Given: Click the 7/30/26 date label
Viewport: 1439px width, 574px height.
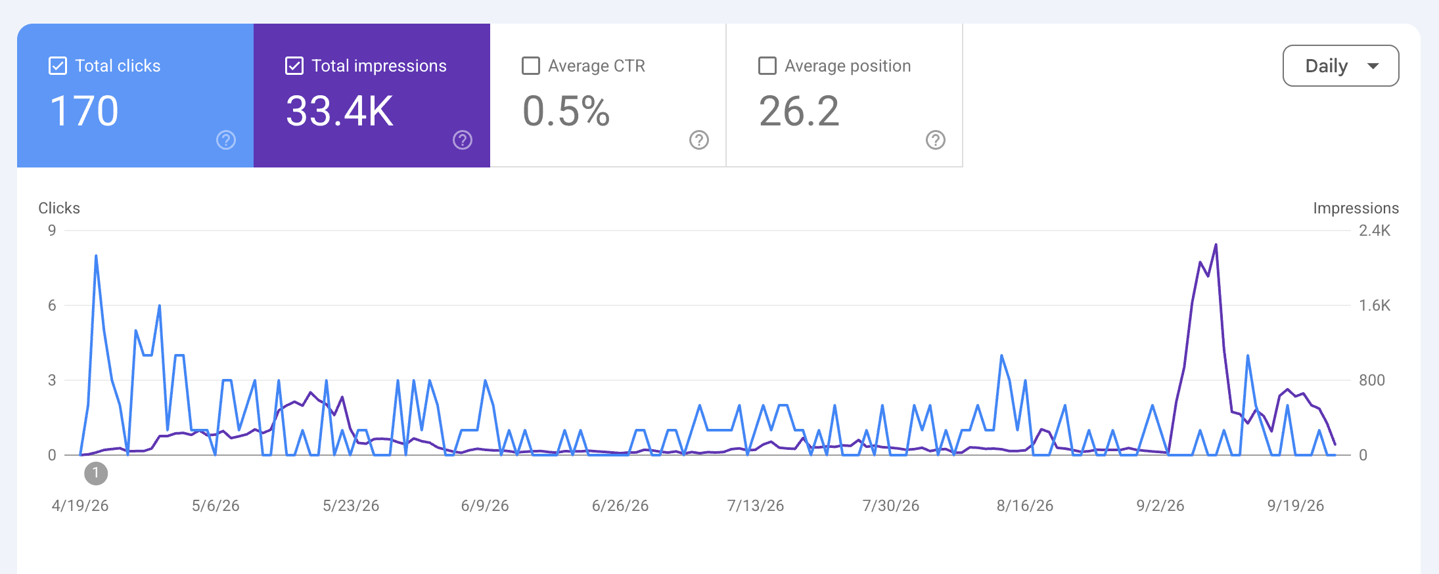Looking at the screenshot, I should click(891, 506).
